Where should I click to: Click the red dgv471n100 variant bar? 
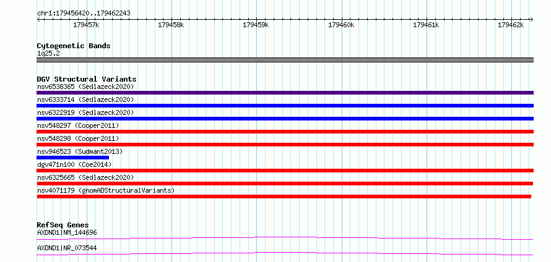click(285, 171)
